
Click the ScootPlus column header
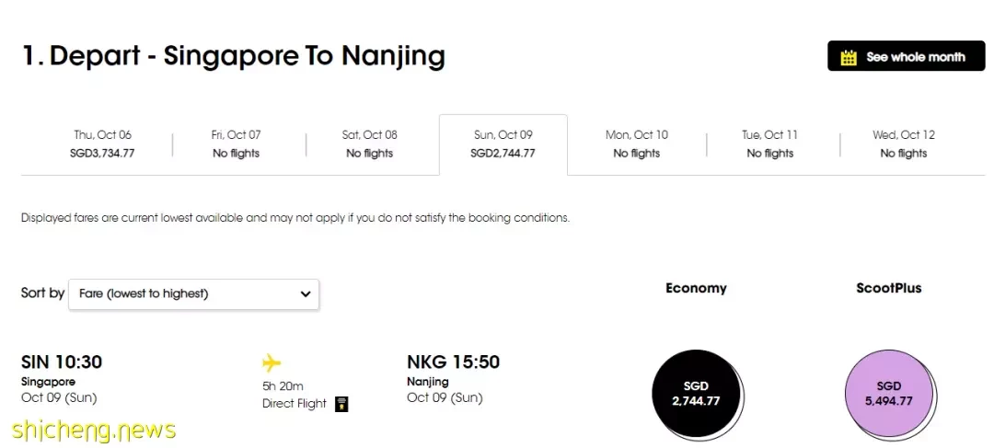[x=889, y=288]
